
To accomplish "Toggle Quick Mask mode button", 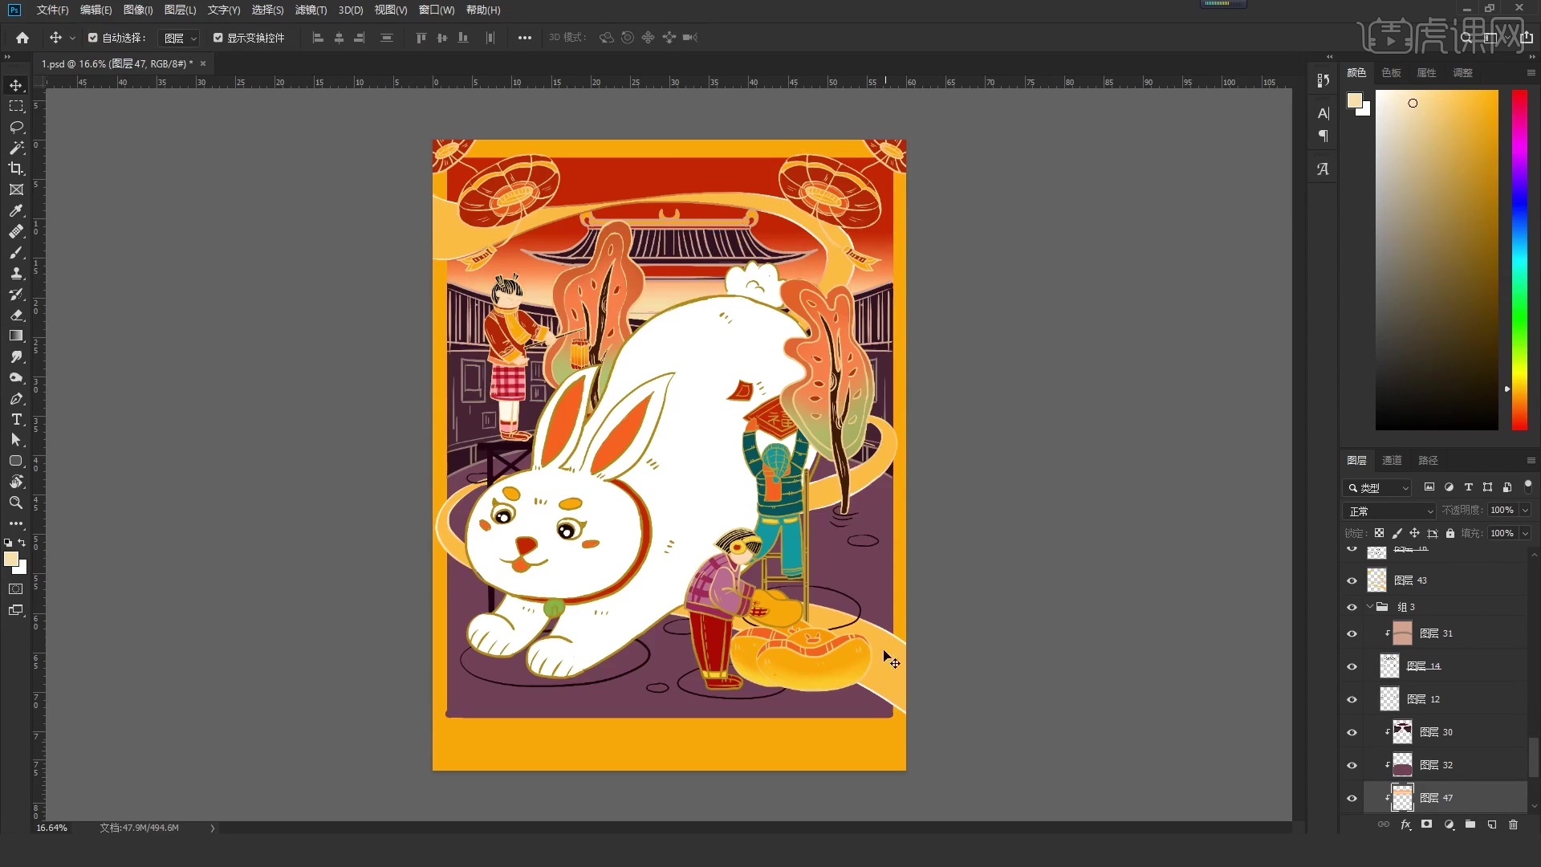I will pyautogui.click(x=16, y=589).
